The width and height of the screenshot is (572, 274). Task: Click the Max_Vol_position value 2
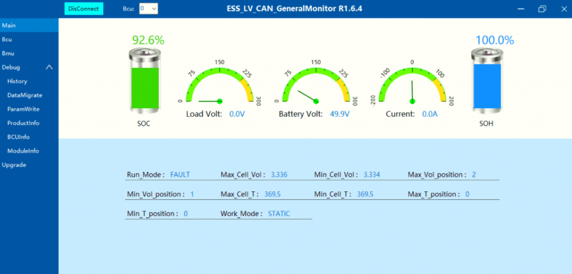click(x=474, y=175)
